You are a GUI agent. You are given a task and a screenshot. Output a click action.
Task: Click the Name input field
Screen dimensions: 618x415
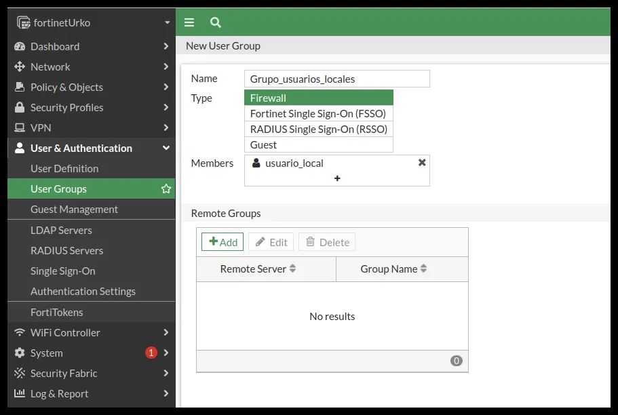(x=337, y=79)
